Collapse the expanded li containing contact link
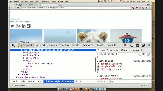The height and width of the screenshot is (91, 163). point(24,61)
